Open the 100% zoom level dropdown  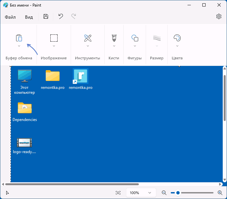click(x=141, y=193)
